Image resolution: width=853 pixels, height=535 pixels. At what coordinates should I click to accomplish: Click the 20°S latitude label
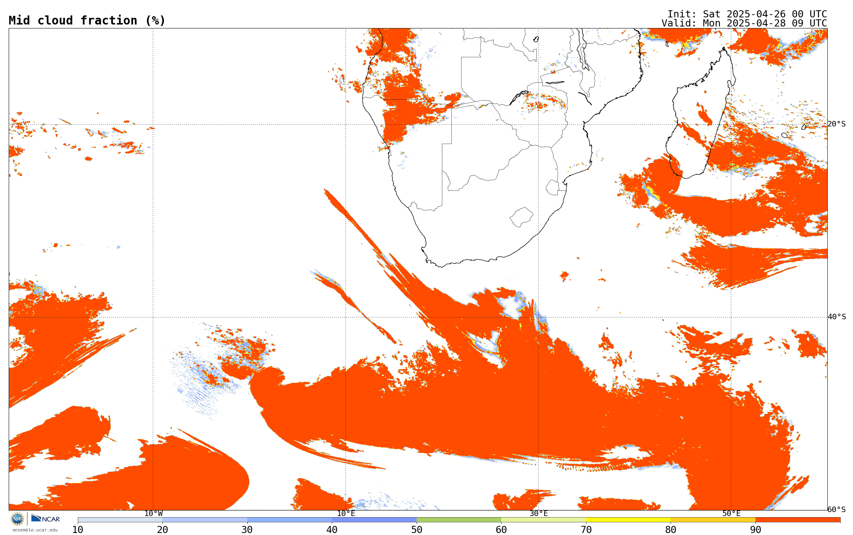click(x=837, y=124)
